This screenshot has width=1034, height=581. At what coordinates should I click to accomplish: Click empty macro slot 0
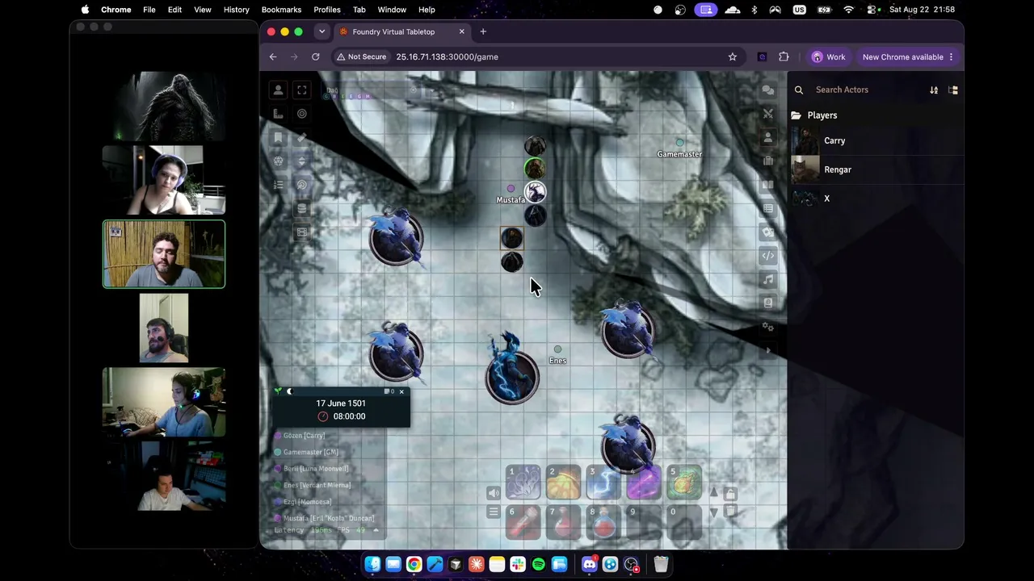[685, 523]
